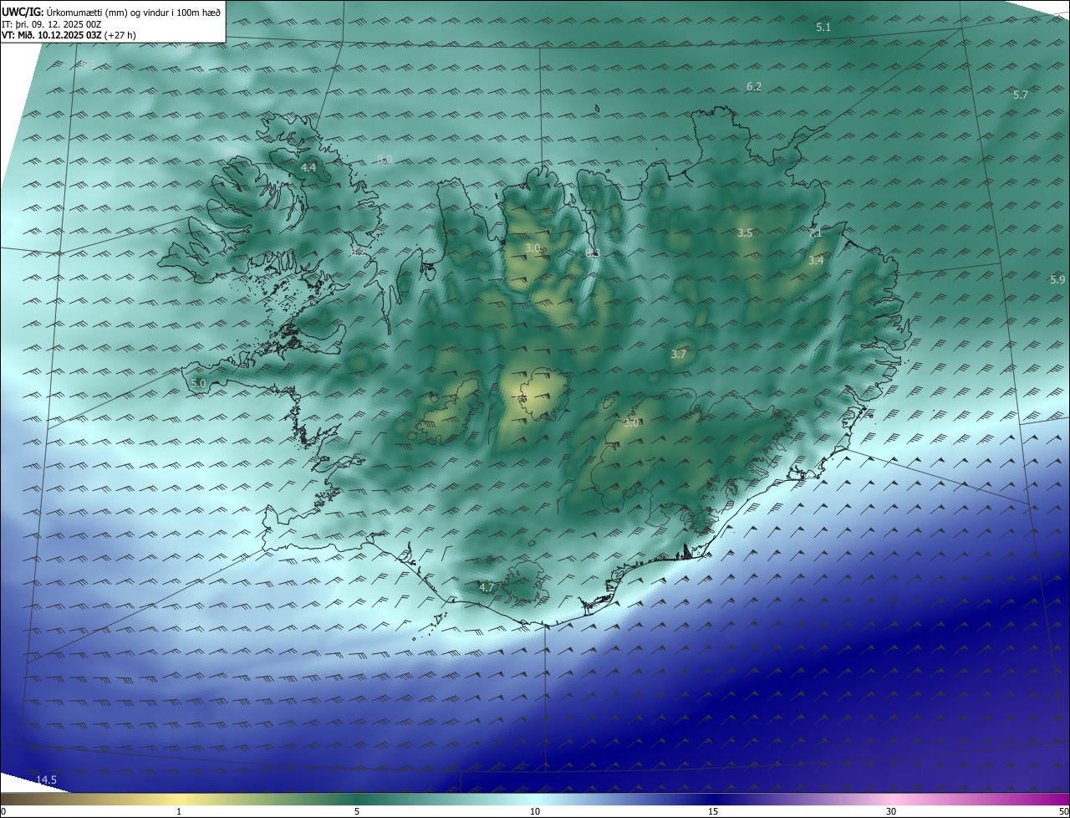
Task: Select the 5.9 value label on the map
Action: pos(1057,280)
